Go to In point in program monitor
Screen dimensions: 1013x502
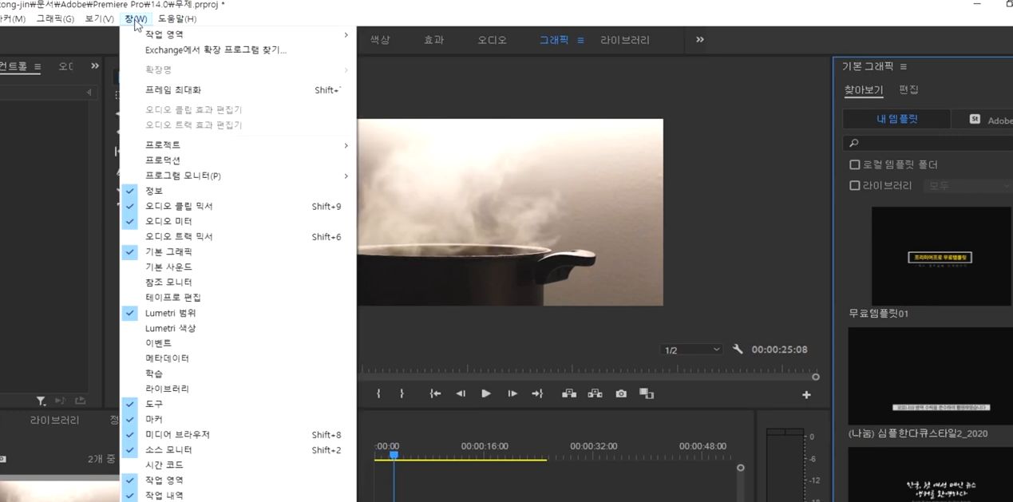click(435, 393)
